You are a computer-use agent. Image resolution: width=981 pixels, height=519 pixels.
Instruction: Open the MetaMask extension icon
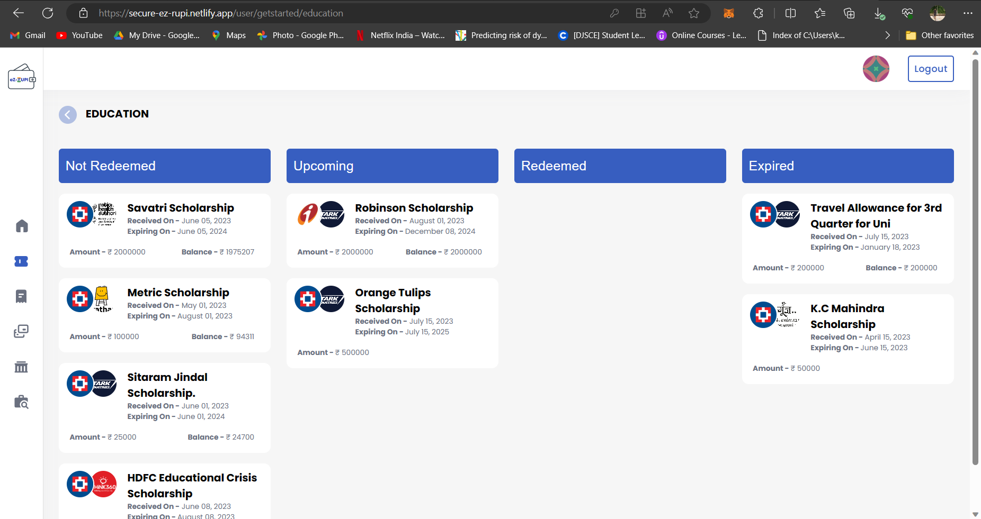point(729,13)
